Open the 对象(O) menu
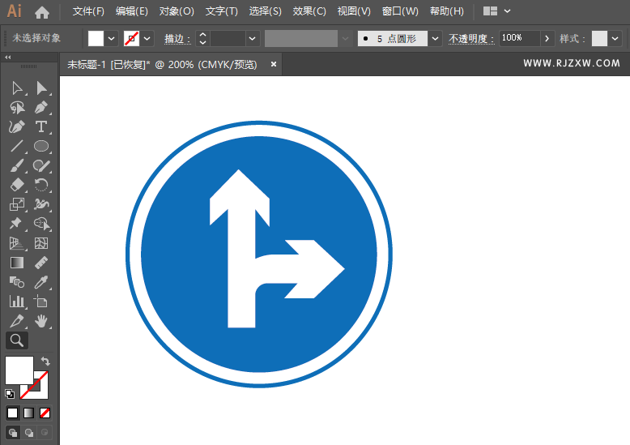 point(177,11)
